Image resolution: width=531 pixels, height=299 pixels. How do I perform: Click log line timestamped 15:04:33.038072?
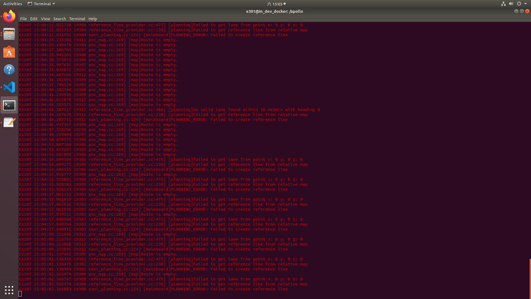[98, 70]
